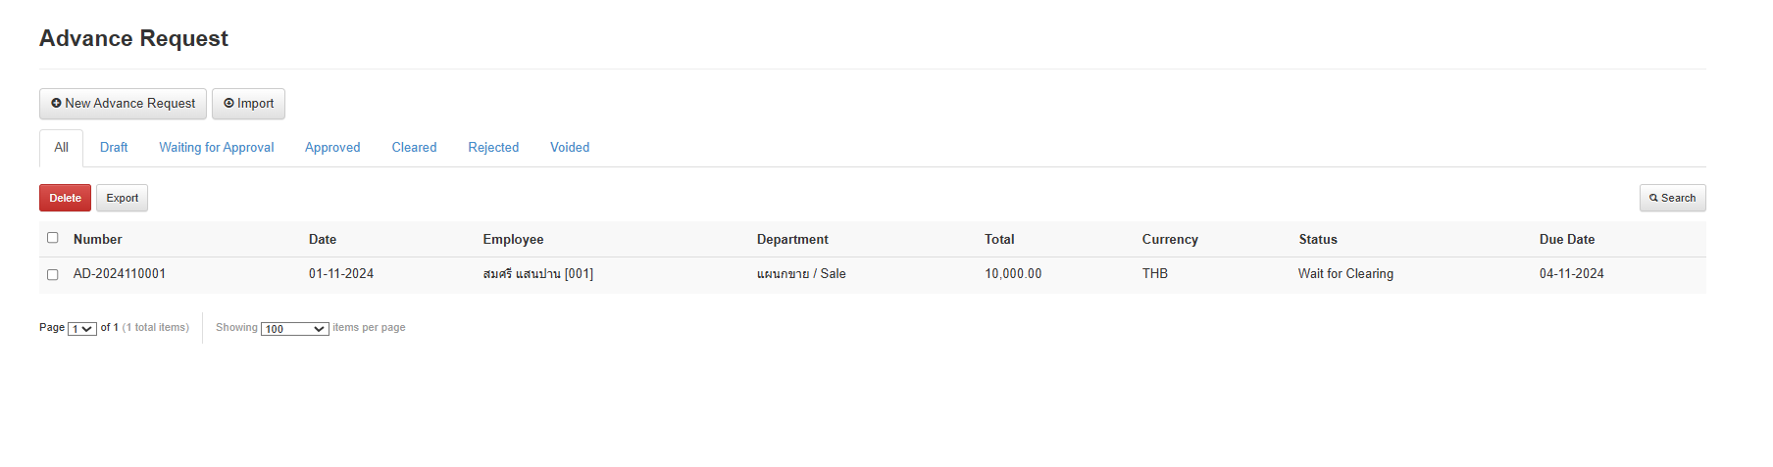Click the magnifier icon in Search button
Viewport: 1773px width, 467px height.
(1653, 198)
